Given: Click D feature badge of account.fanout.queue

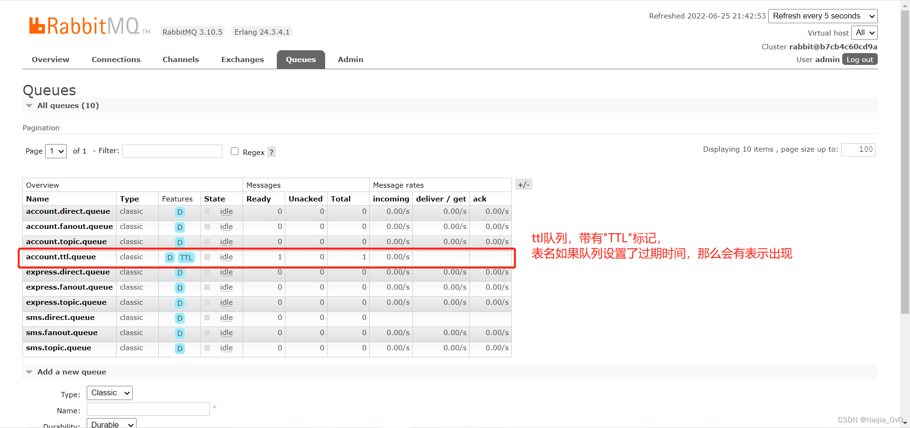Looking at the screenshot, I should (180, 227).
